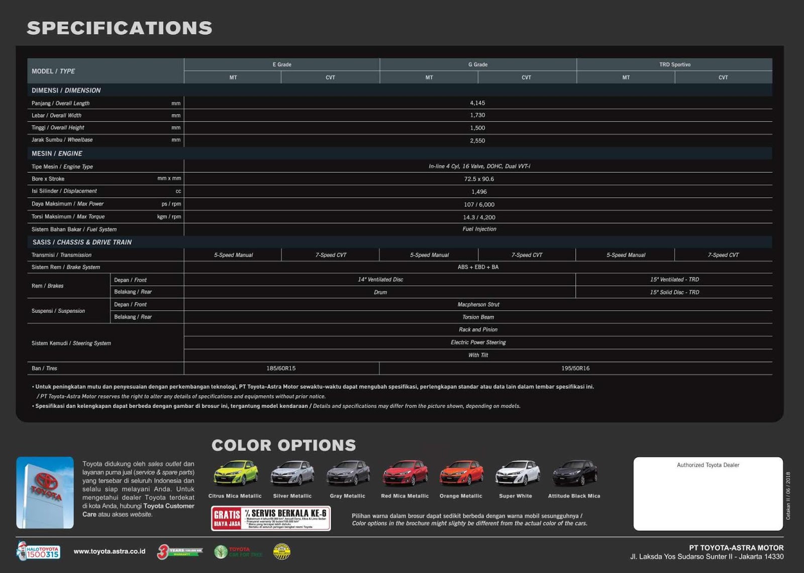
Task: Click the Ban / Tires row label
Action: (x=44, y=368)
